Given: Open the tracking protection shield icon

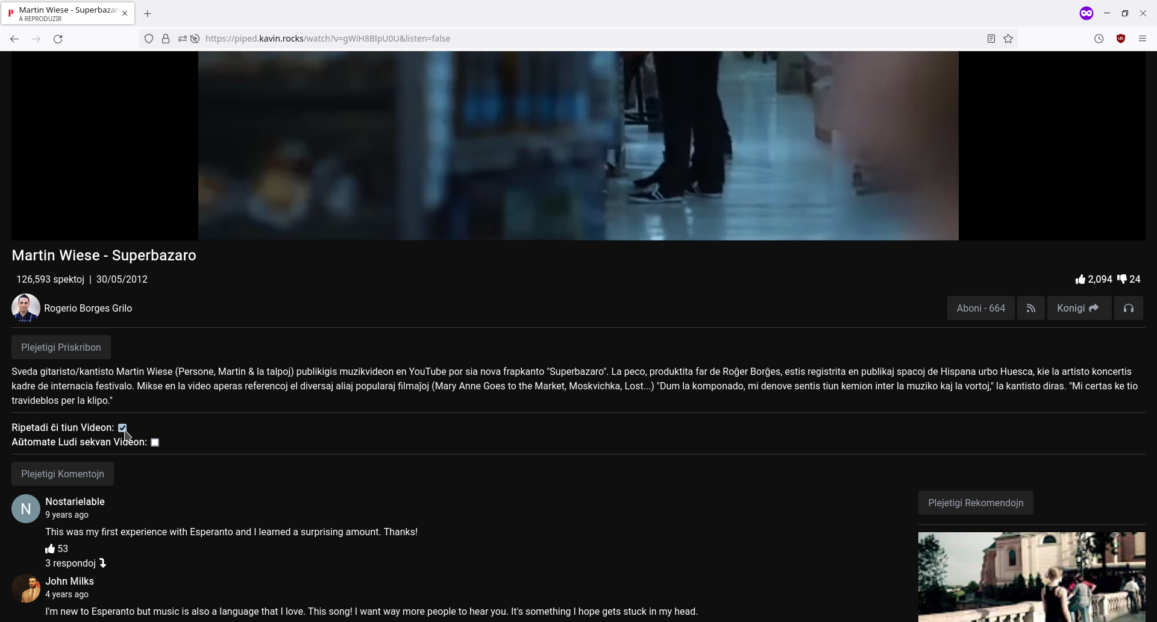Looking at the screenshot, I should [149, 39].
